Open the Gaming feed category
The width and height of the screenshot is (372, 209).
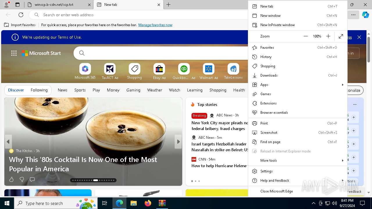click(x=133, y=90)
